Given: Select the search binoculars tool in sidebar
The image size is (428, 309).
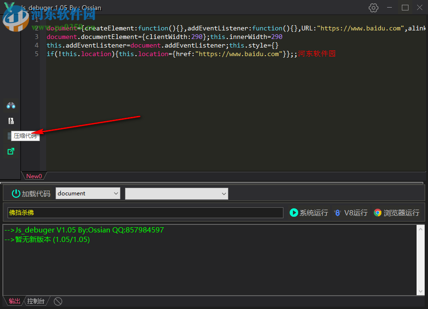Looking at the screenshot, I should (10, 105).
